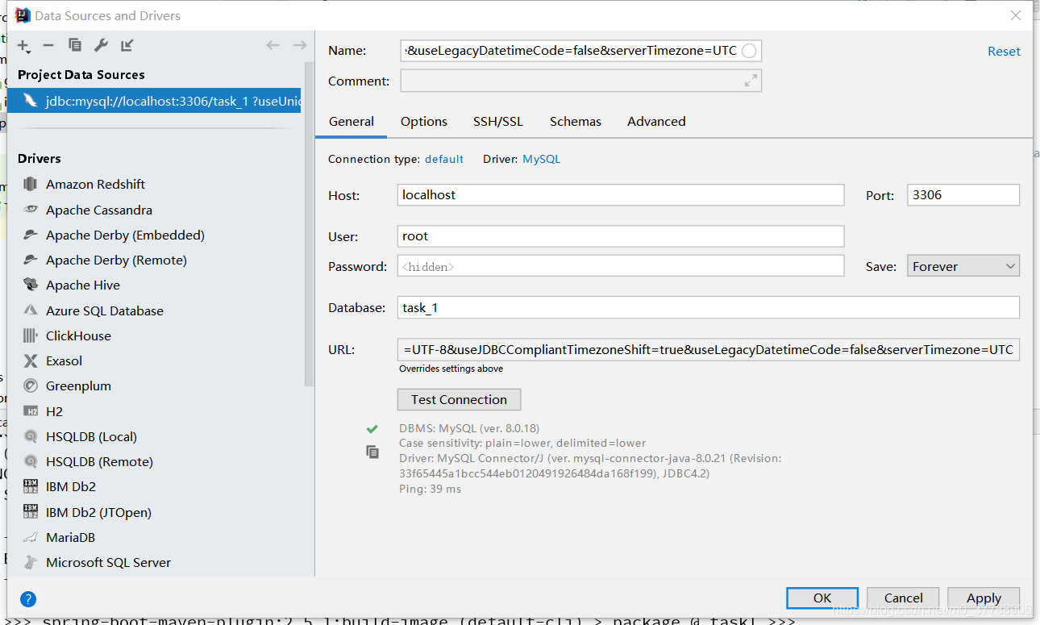The height and width of the screenshot is (625, 1040).
Task: Go back with the left arrow icon
Action: click(273, 45)
